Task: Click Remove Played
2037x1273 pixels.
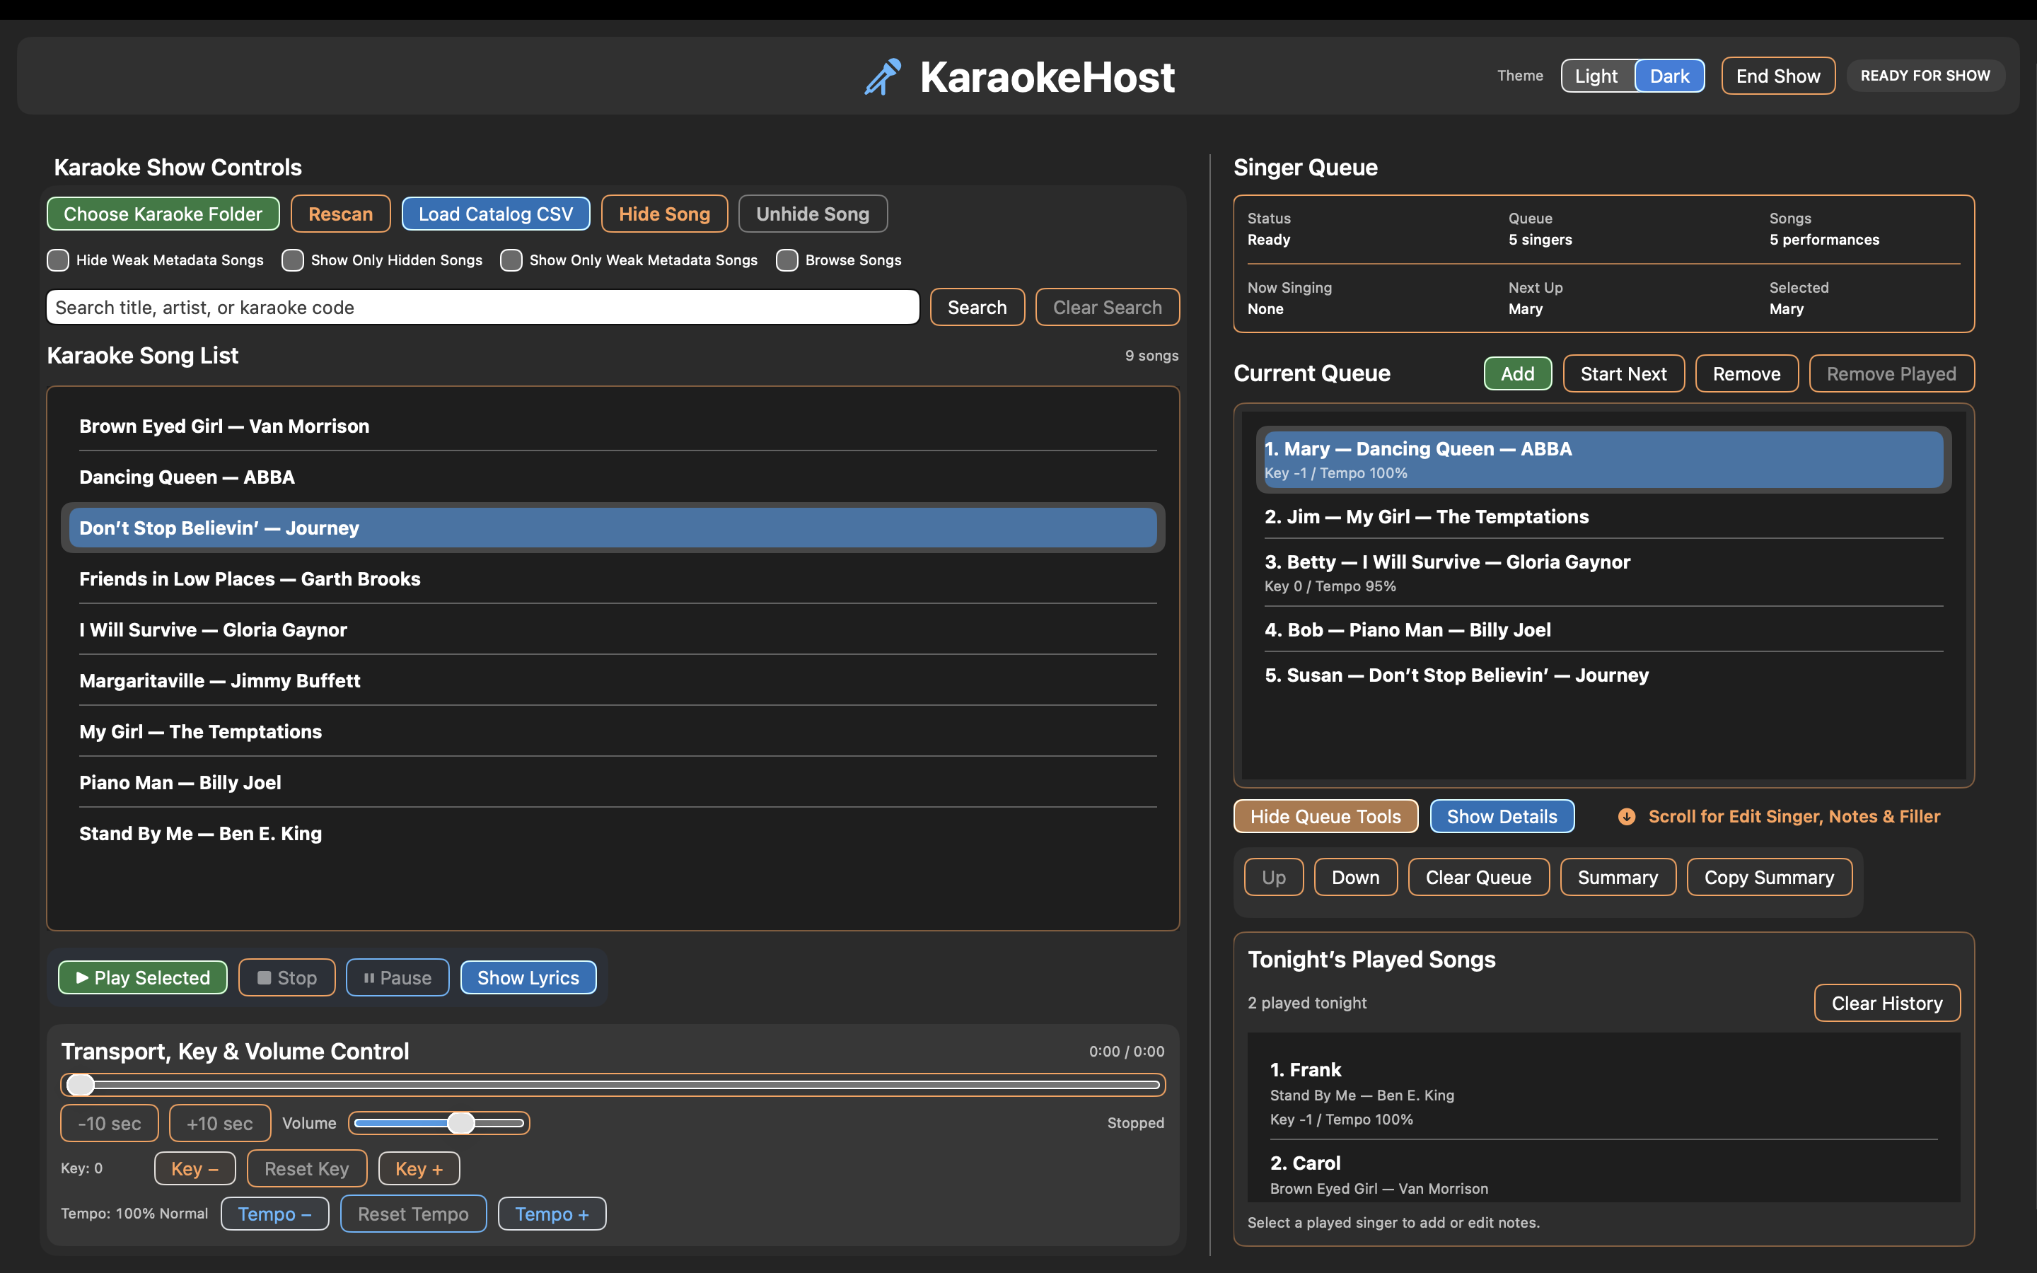Action: tap(1891, 374)
